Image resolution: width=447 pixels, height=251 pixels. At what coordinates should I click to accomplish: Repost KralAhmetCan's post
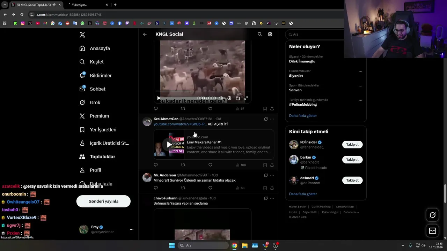tap(183, 165)
